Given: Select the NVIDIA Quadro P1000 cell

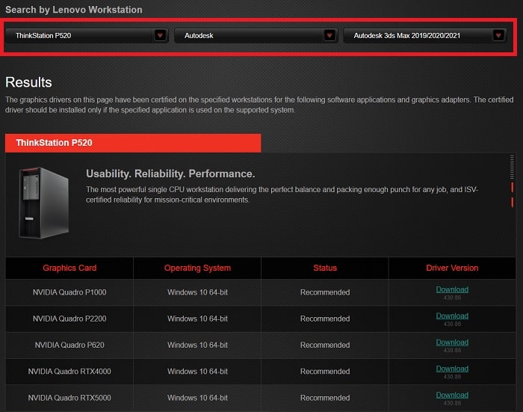Looking at the screenshot, I should 69,292.
